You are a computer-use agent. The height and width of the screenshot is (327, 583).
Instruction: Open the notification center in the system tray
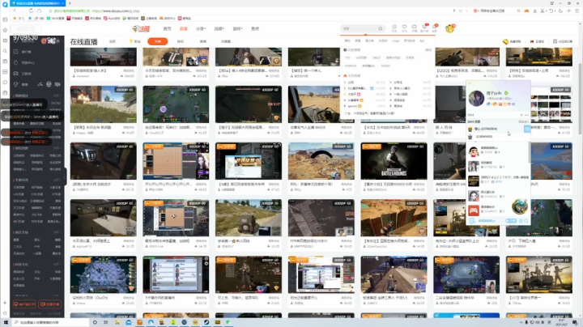coord(575,322)
